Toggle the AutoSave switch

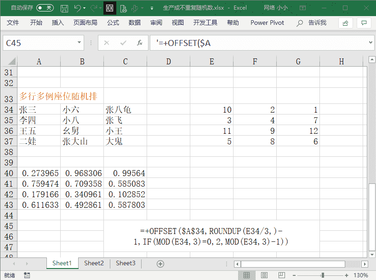pyautogui.click(x=45, y=8)
